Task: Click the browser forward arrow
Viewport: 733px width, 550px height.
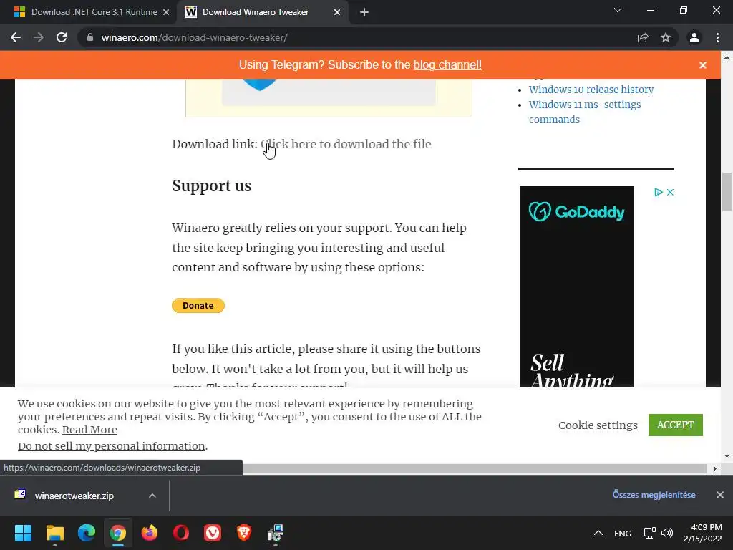Action: 39,37
